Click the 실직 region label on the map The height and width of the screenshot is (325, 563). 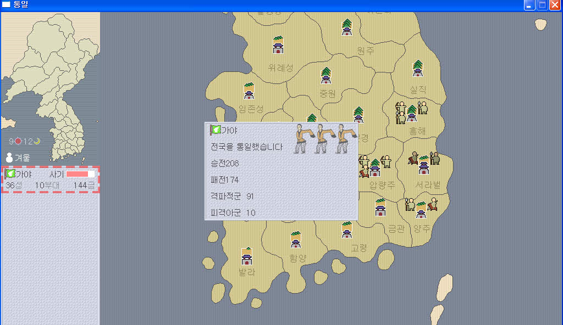(x=418, y=89)
